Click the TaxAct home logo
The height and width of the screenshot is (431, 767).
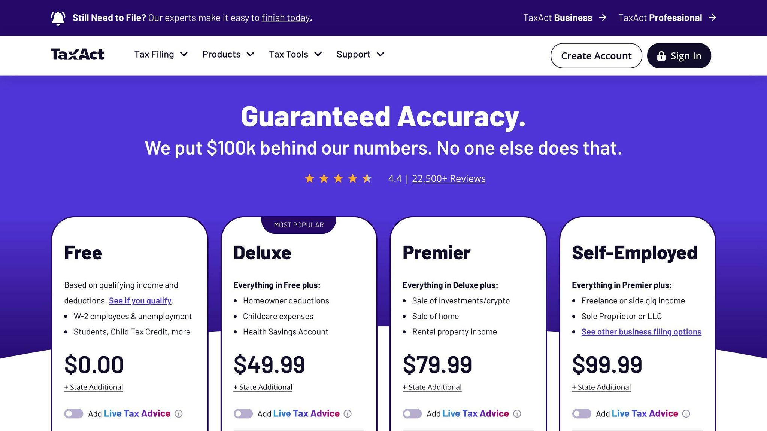pos(78,55)
